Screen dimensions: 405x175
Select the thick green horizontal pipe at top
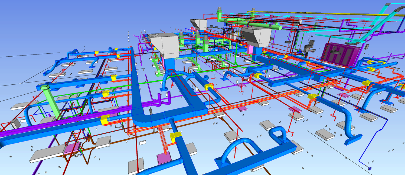(250, 23)
